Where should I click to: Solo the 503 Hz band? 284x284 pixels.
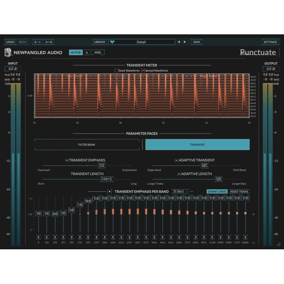[71, 237]
